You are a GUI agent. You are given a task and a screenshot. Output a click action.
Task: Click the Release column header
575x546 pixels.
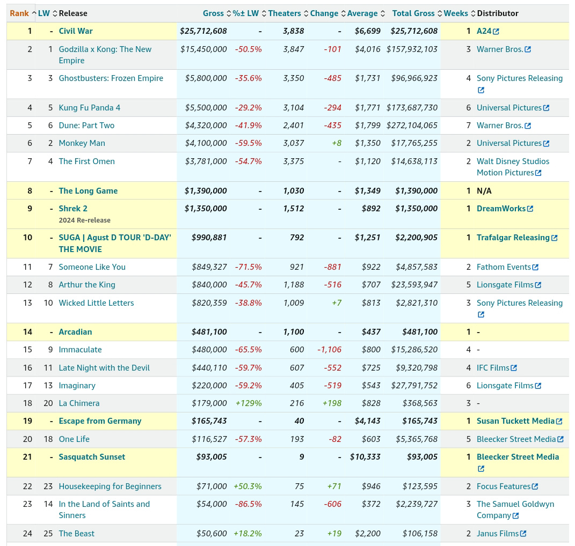(73, 13)
